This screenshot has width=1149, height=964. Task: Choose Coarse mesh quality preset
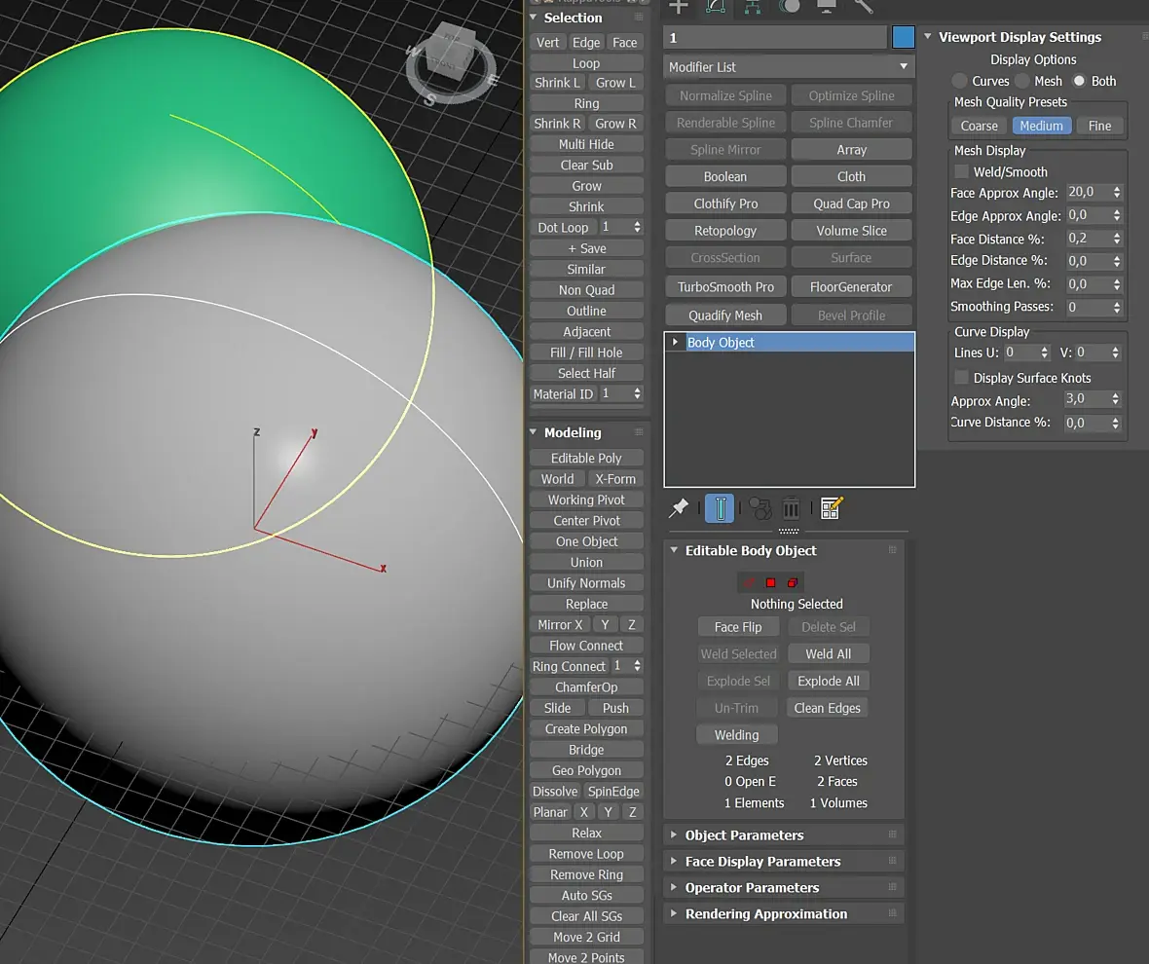pos(979,126)
